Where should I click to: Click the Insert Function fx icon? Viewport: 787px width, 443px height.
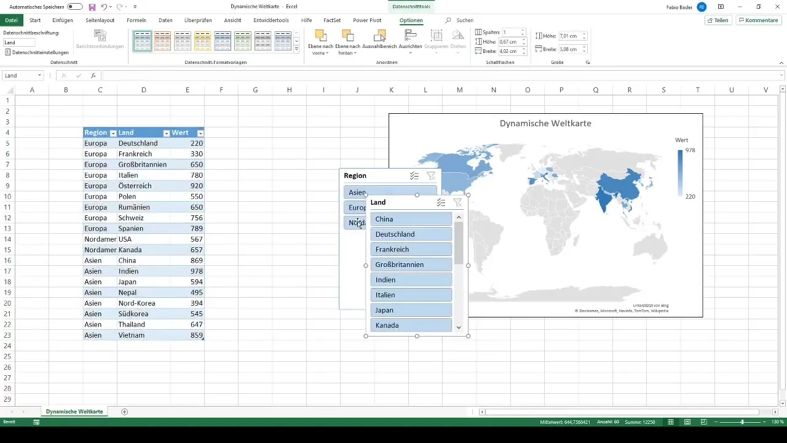click(93, 76)
